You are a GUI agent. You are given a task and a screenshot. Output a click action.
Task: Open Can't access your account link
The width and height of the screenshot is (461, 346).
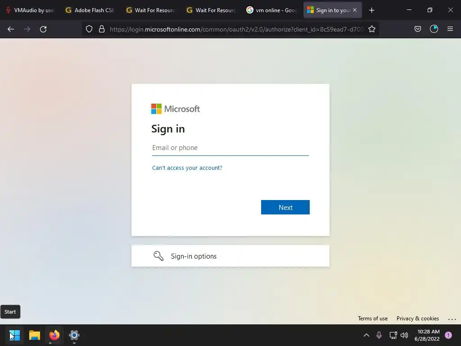pyautogui.click(x=187, y=168)
